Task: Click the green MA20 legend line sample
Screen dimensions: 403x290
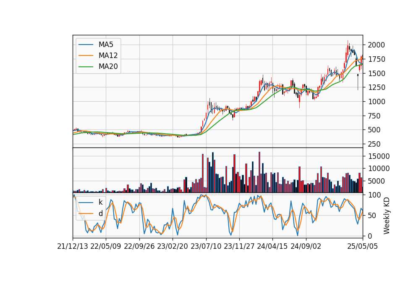Action: [86, 66]
